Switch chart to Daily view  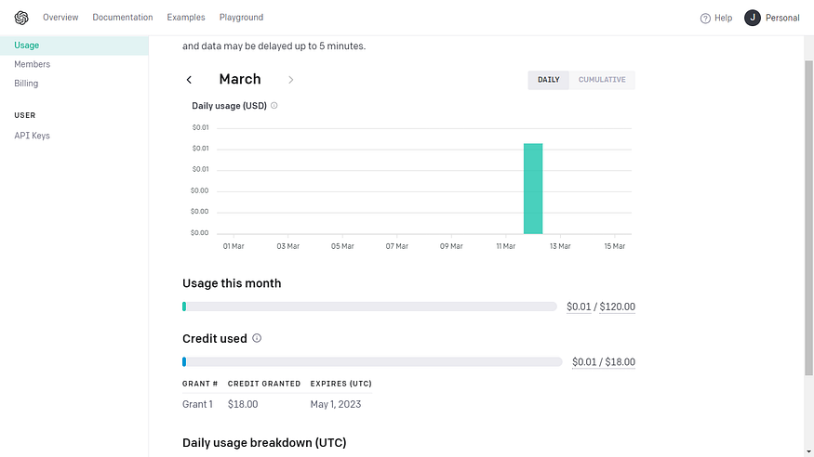[x=548, y=80]
